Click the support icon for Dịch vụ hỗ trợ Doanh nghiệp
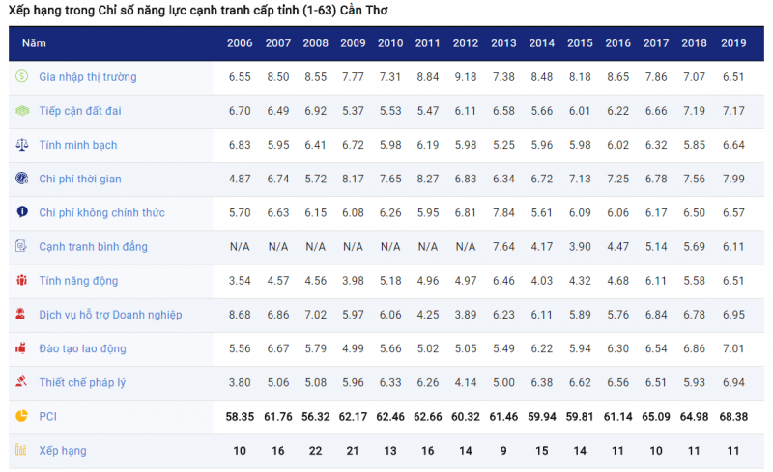The height and width of the screenshot is (472, 773). pos(21,315)
